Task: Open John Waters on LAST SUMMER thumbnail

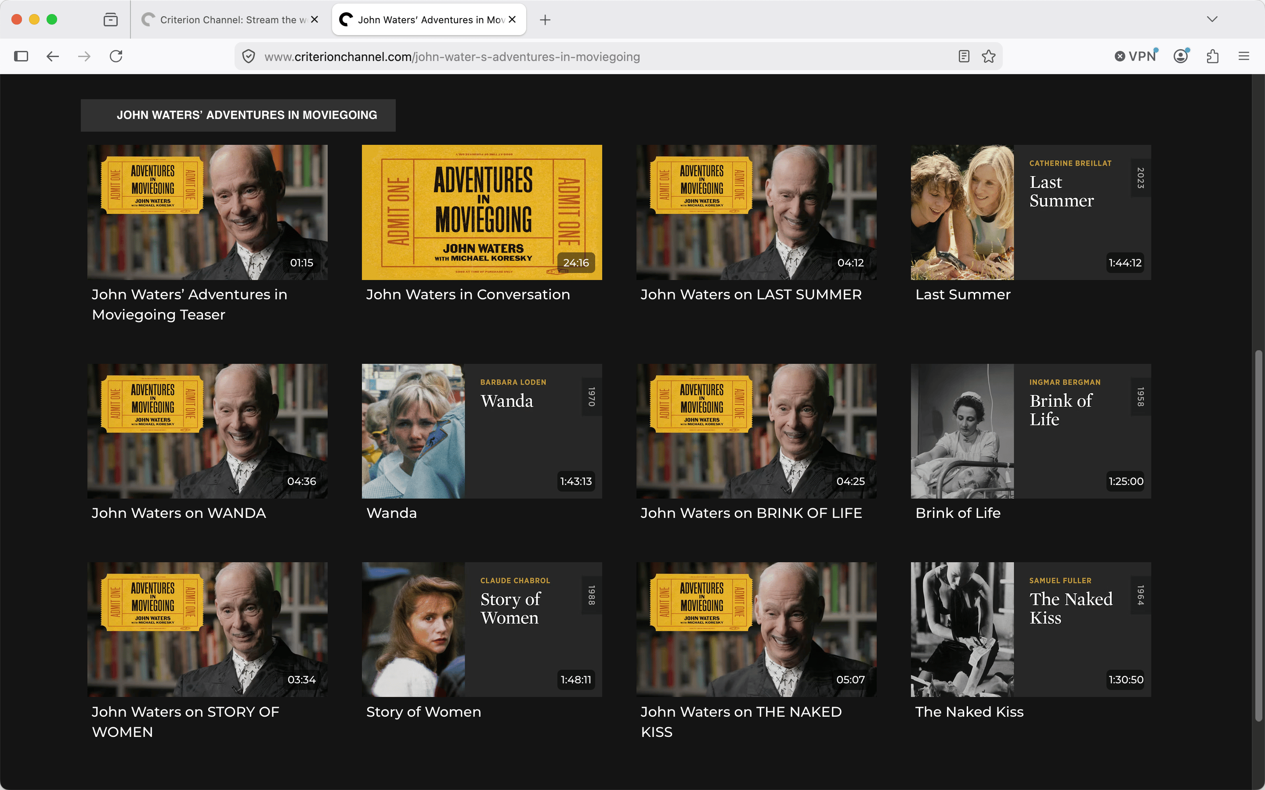Action: pos(756,212)
